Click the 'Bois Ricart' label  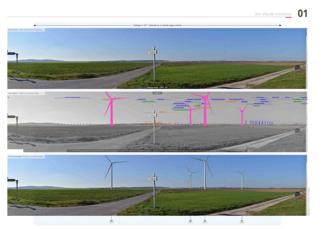pos(265,101)
